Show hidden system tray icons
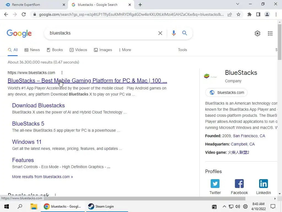This screenshot has height=212, width=282. [x=224, y=206]
